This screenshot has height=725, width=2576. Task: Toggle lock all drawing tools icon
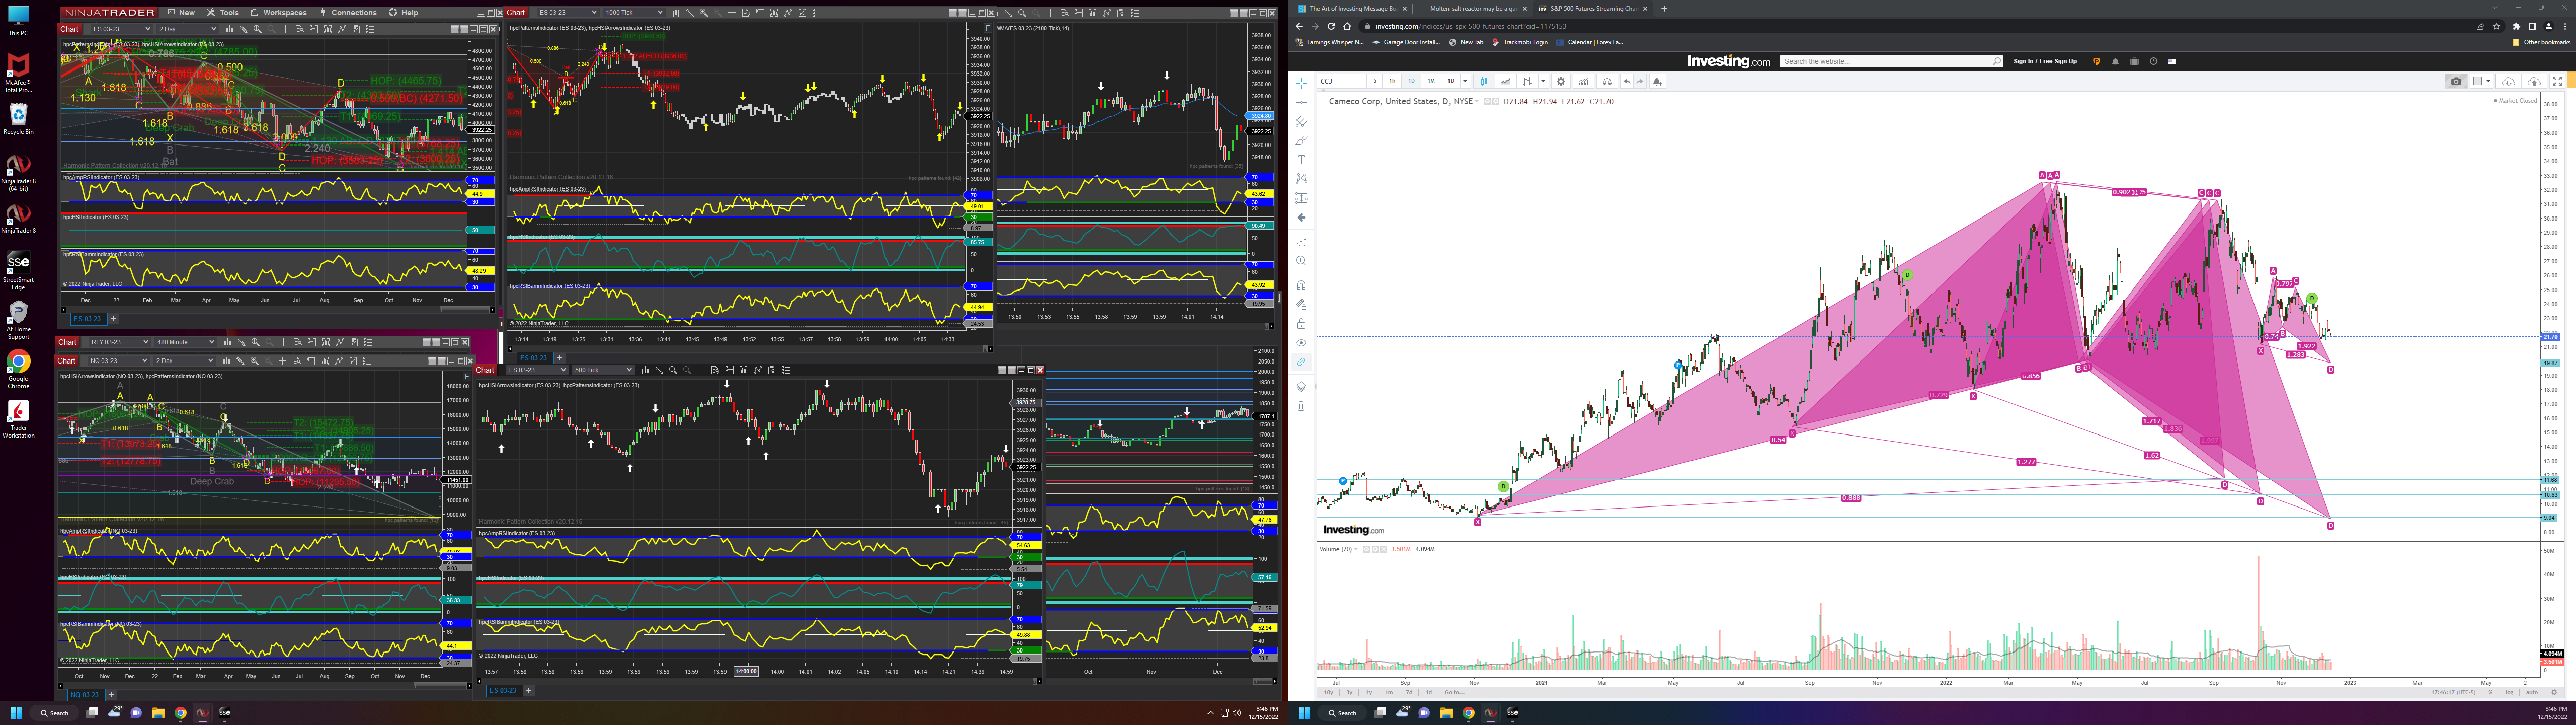1301,323
